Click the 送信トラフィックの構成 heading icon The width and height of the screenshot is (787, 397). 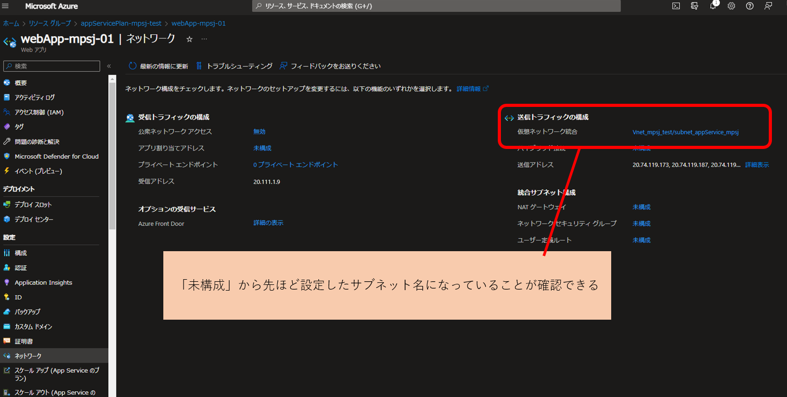[x=509, y=118]
